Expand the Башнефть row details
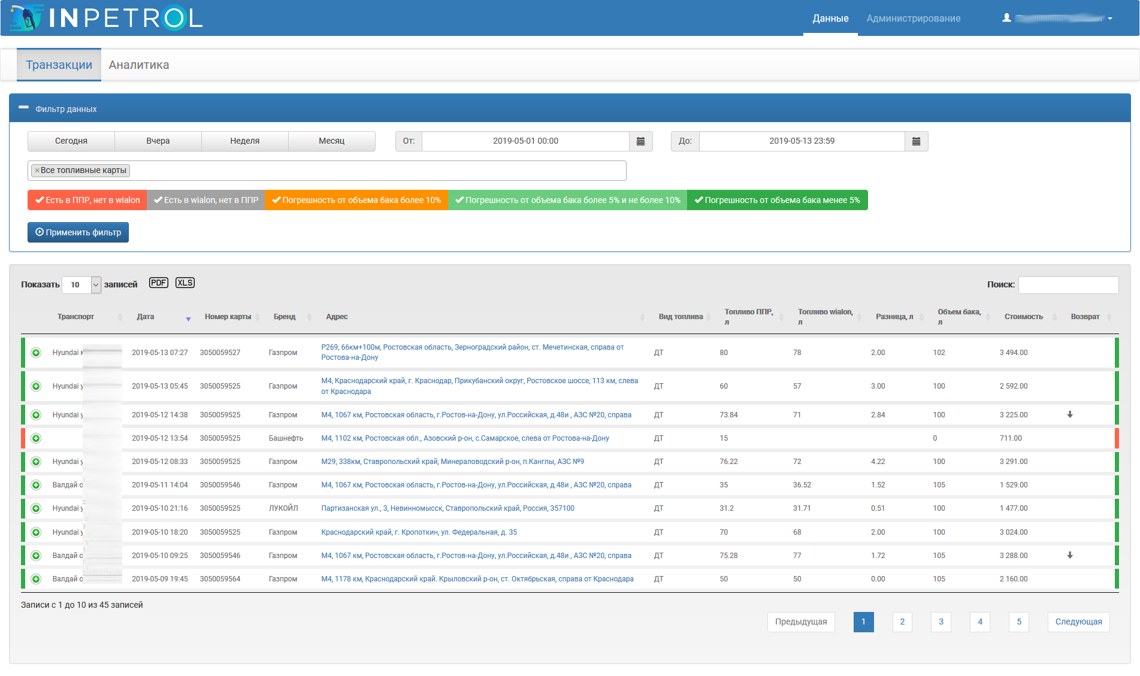 click(36, 438)
